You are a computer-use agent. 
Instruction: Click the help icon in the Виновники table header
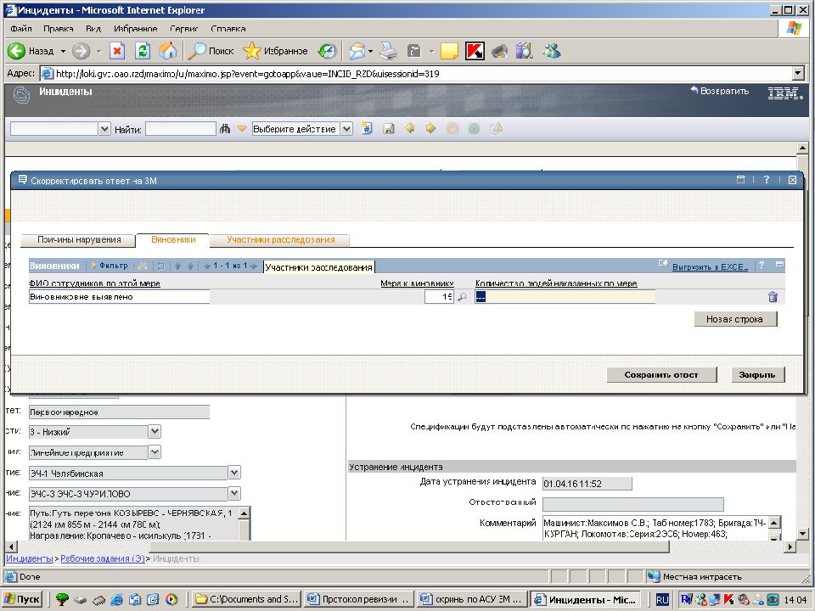(762, 266)
